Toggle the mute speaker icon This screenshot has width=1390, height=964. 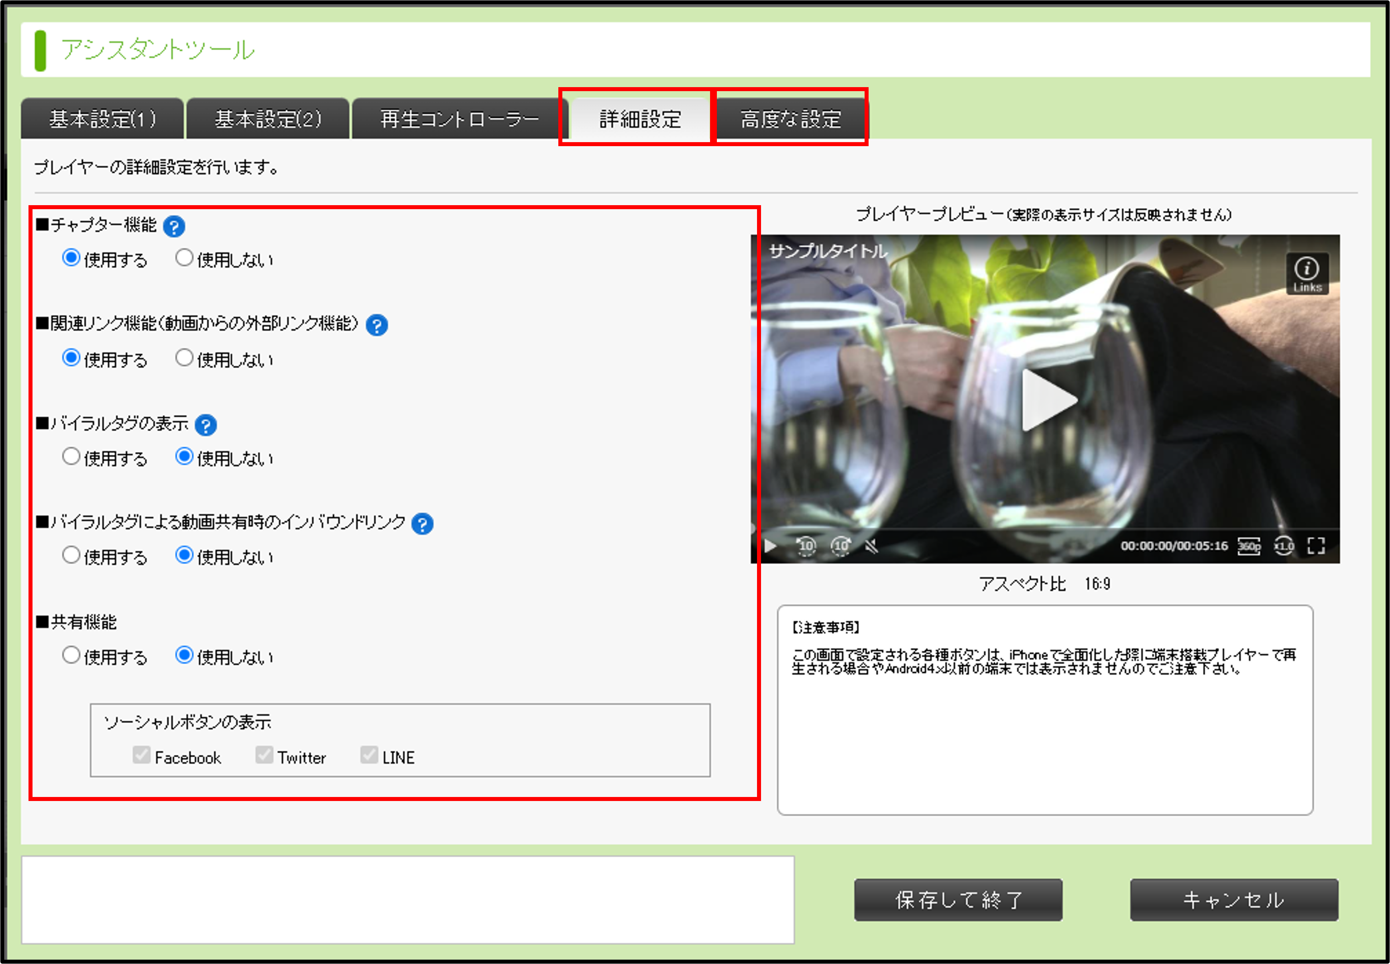[x=871, y=546]
